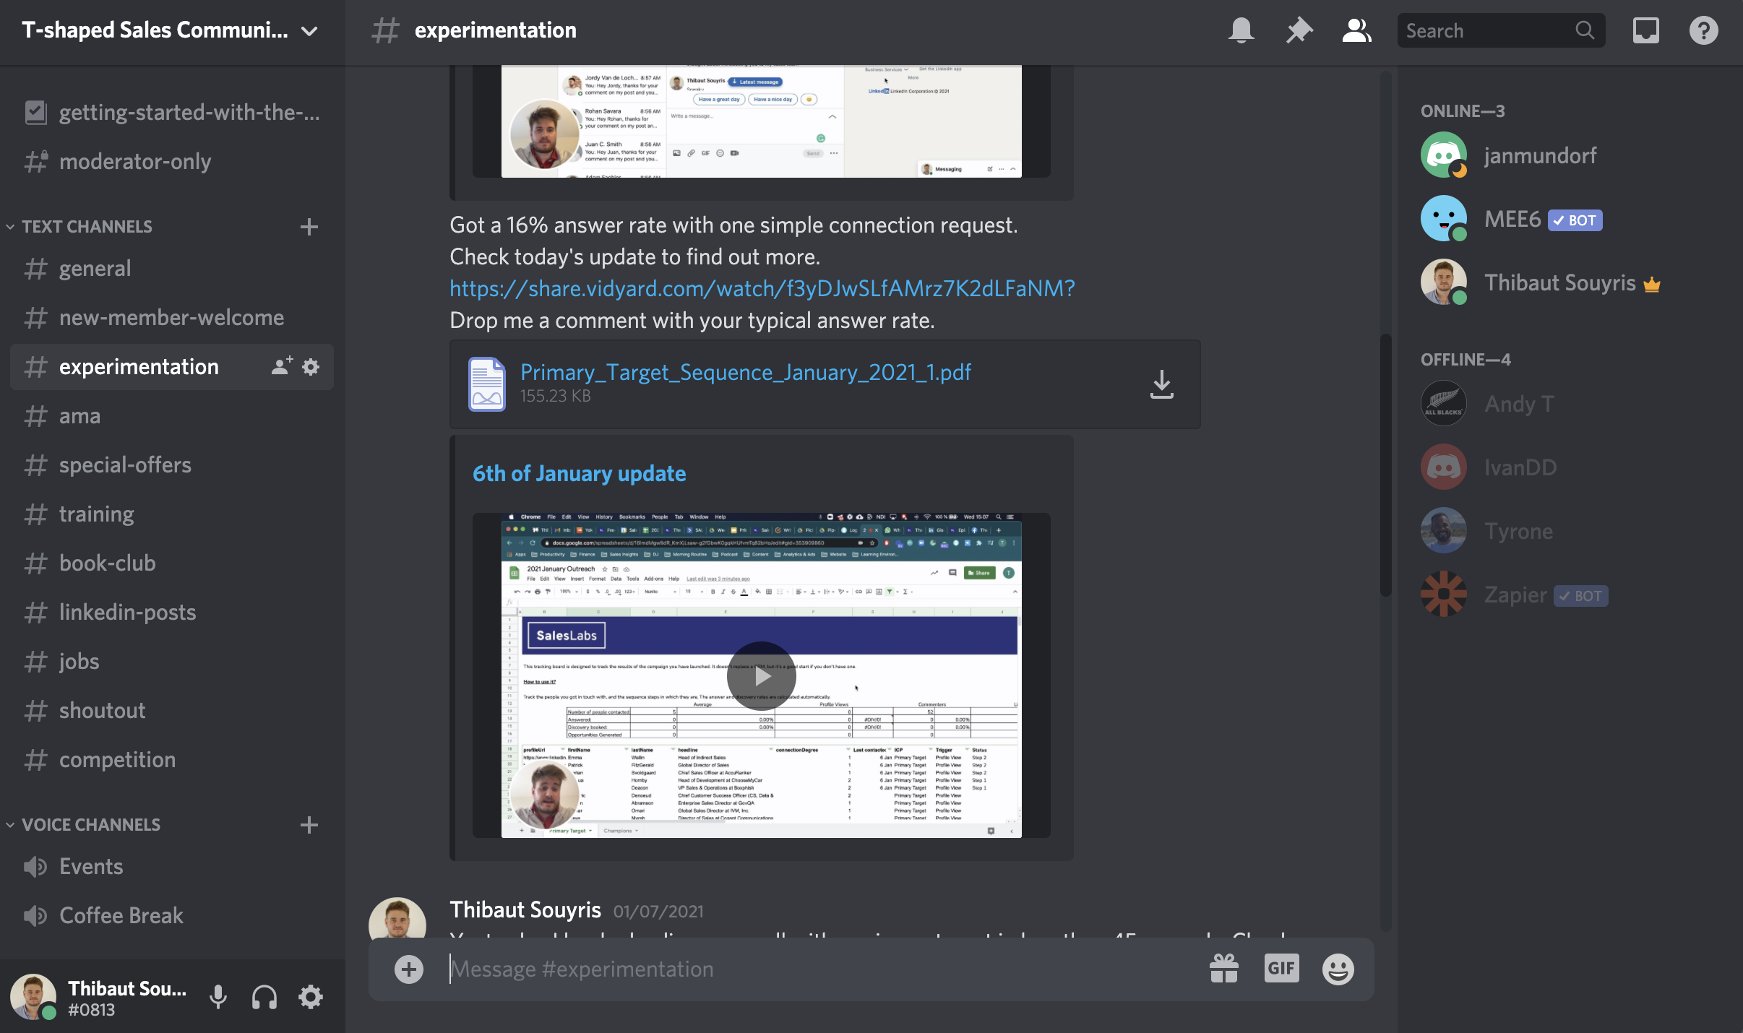Click the inbox/inbox tray icon
The width and height of the screenshot is (1743, 1033).
point(1645,30)
